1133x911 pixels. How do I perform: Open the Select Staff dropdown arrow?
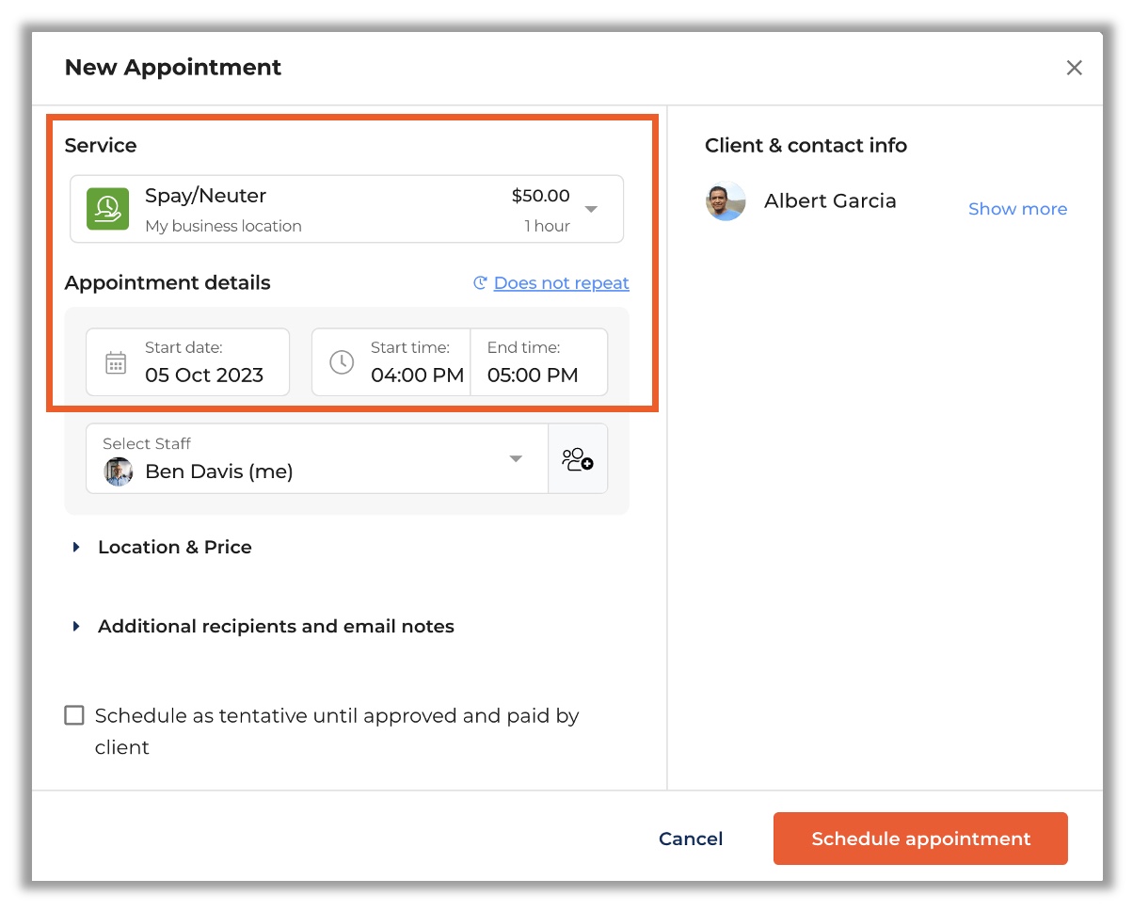(x=516, y=459)
